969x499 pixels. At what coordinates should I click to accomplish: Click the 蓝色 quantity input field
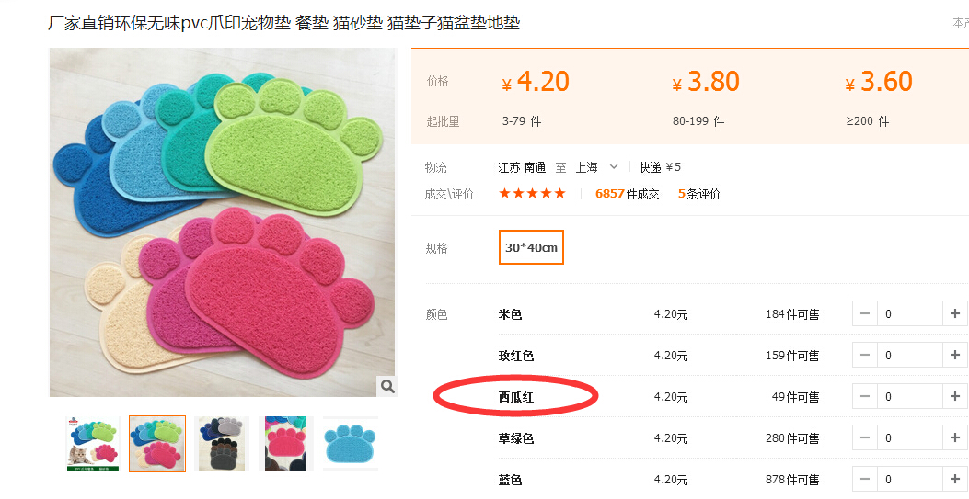pyautogui.click(x=909, y=480)
